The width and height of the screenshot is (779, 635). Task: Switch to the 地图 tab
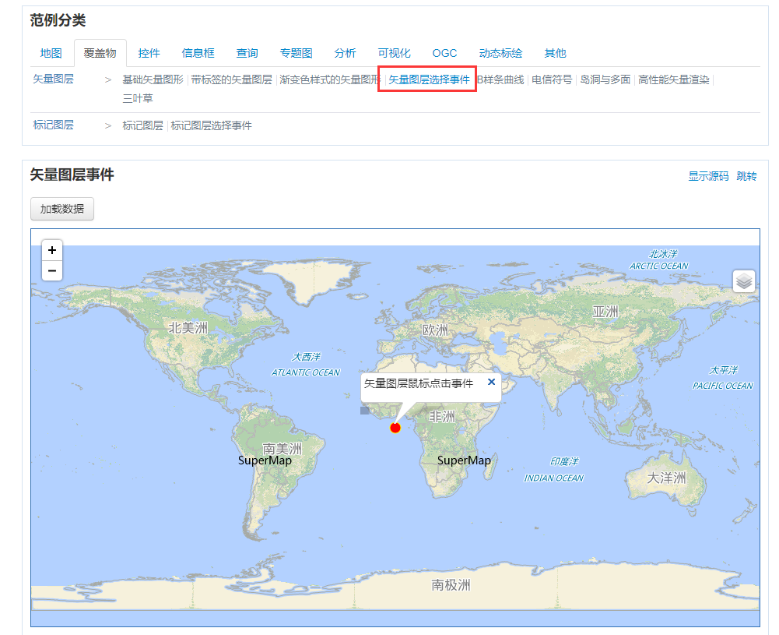[50, 53]
